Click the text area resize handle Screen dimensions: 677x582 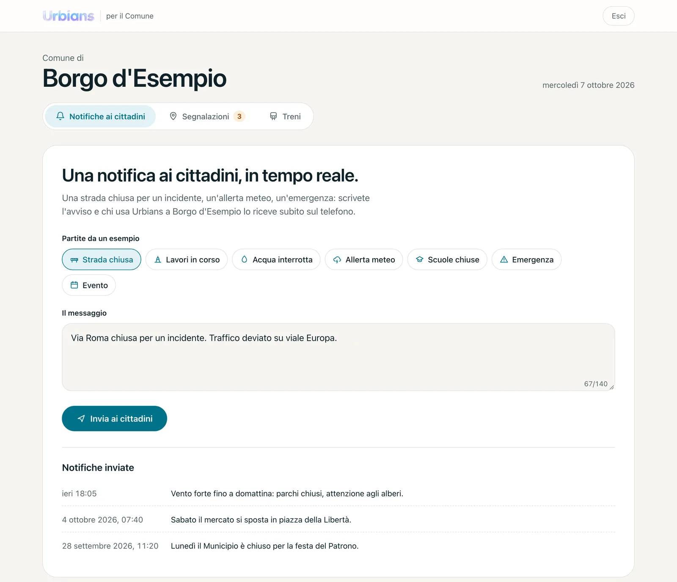coord(612,387)
